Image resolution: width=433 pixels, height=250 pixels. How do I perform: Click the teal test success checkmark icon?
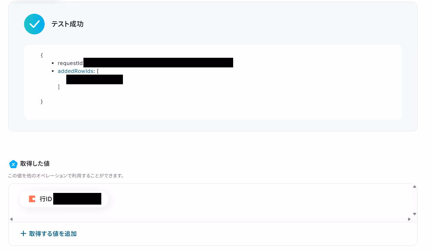click(x=34, y=24)
